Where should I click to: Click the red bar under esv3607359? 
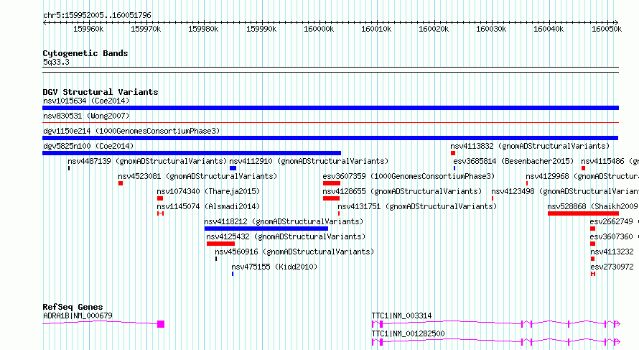tap(331, 183)
